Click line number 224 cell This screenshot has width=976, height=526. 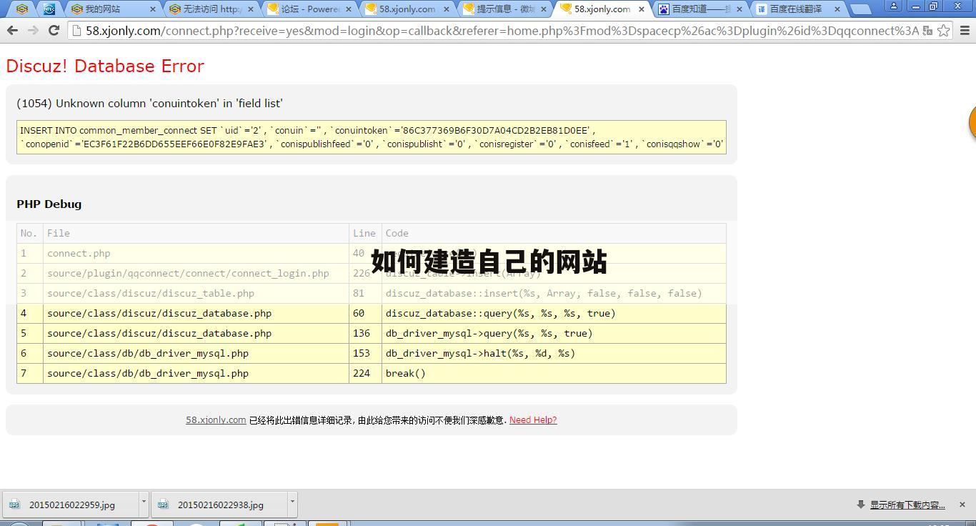click(x=365, y=373)
